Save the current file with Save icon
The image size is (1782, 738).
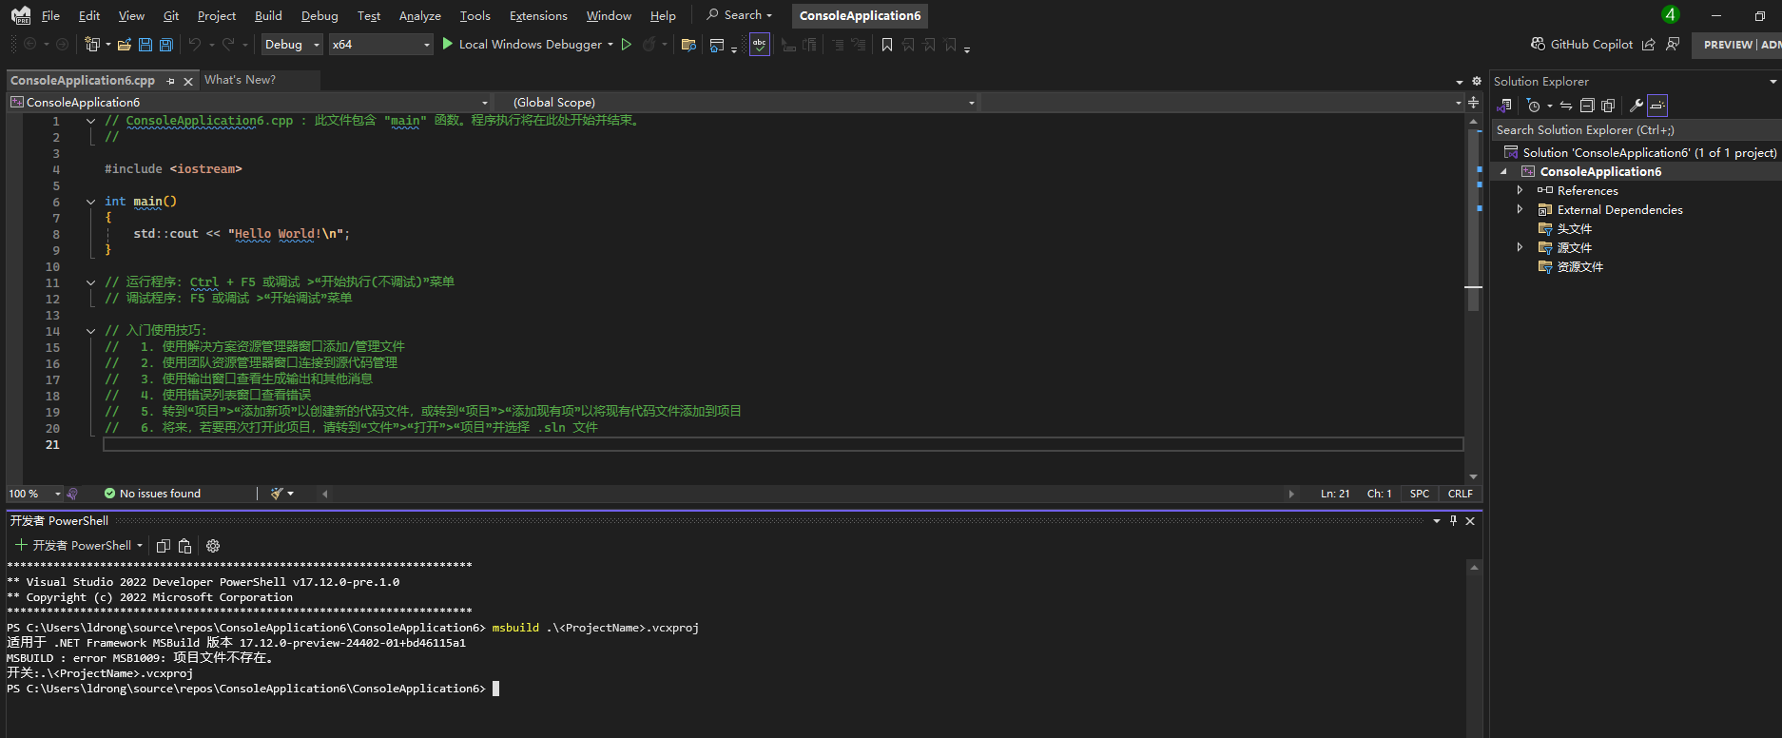[145, 44]
